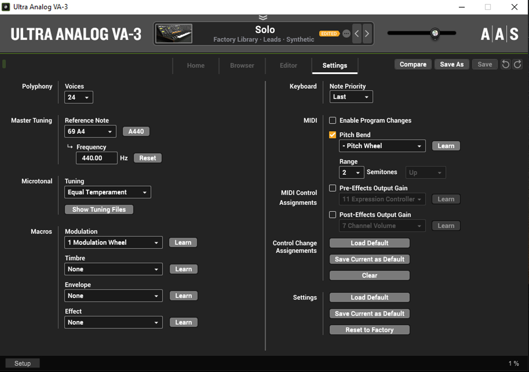This screenshot has height=372, width=529.
Task: Click Learn next to Effect
Action: pos(183,322)
